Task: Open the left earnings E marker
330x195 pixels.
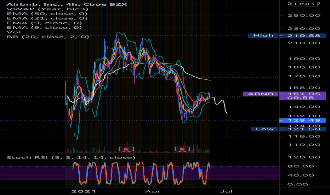Action: tap(126, 149)
